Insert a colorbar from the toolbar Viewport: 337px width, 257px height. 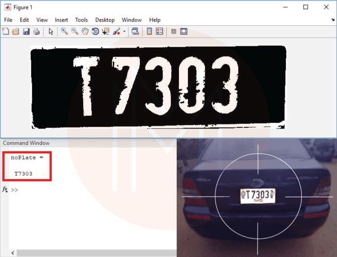click(149, 31)
